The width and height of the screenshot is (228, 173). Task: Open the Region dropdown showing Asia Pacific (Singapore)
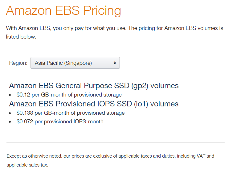tap(75, 63)
